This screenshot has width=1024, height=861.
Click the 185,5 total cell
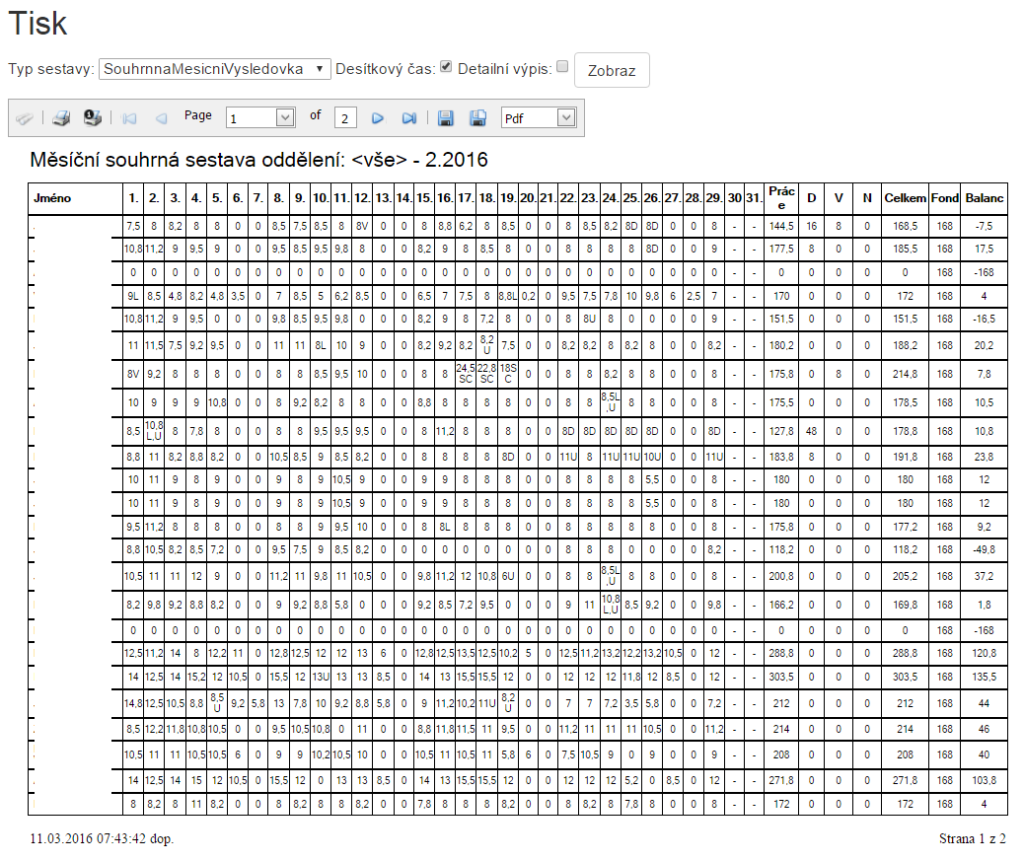906,249
